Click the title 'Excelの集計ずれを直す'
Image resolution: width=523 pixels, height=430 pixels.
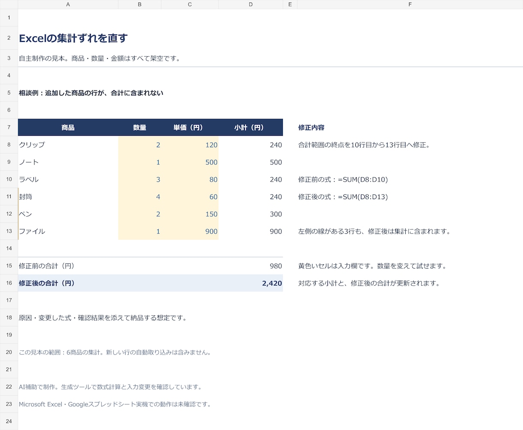pyautogui.click(x=73, y=38)
